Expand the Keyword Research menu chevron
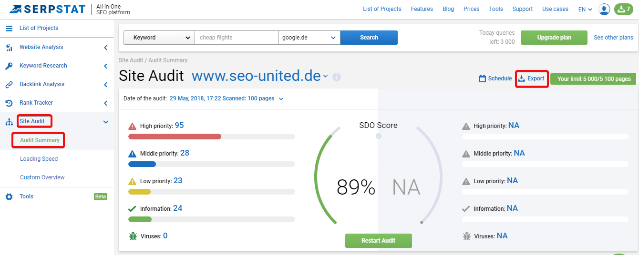Screen dimensions: 639x255 click(x=105, y=66)
